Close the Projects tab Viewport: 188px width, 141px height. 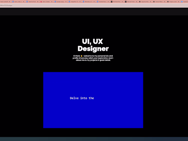pos(179,2)
